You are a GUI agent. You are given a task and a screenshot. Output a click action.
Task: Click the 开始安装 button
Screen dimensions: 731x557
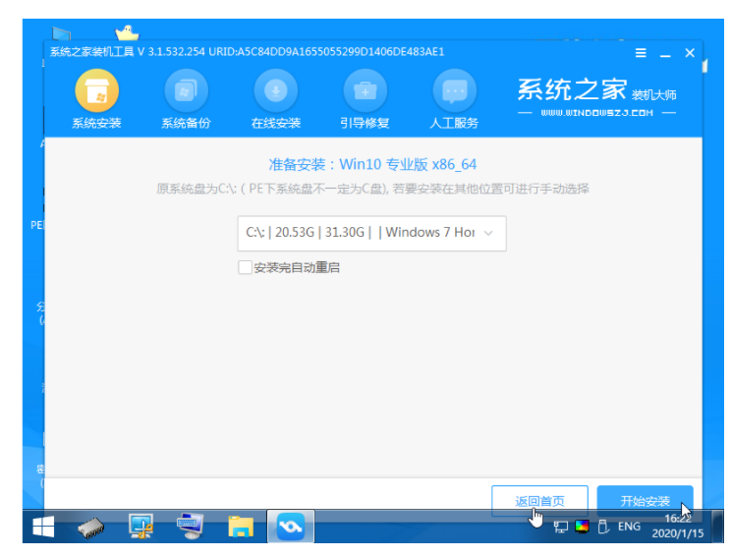[646, 501]
